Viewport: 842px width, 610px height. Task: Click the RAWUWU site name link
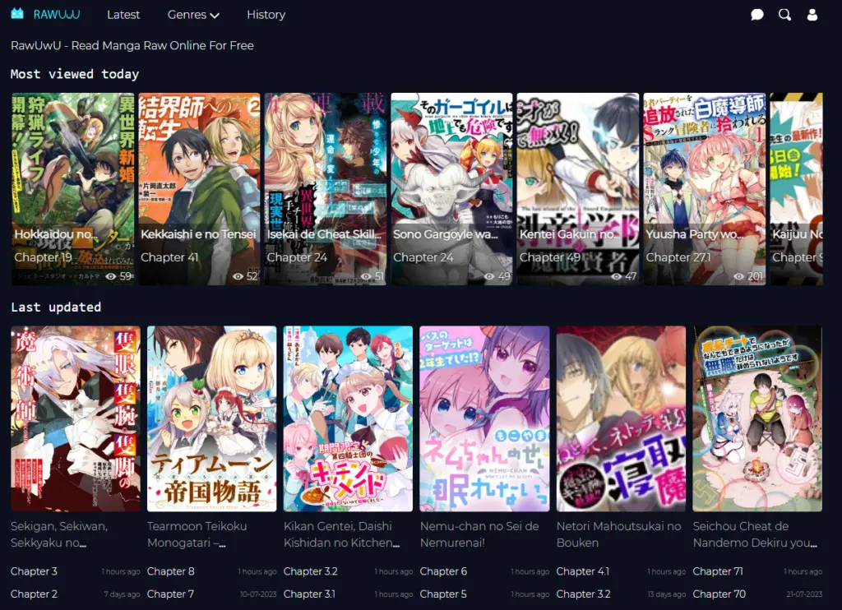tap(57, 15)
